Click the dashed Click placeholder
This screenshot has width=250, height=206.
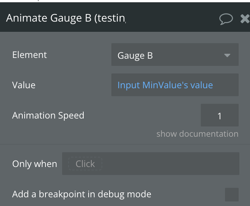click(x=85, y=164)
